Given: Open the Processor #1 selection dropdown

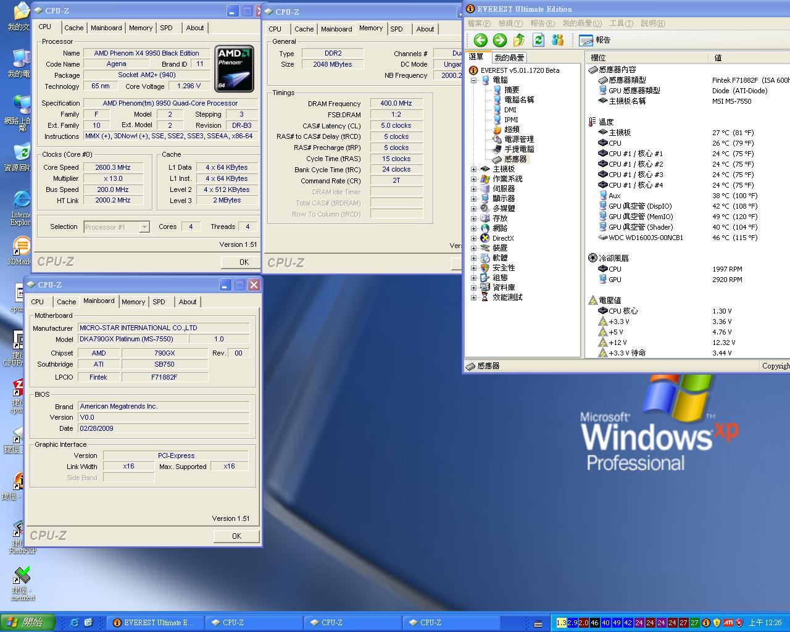Looking at the screenshot, I should [x=117, y=227].
